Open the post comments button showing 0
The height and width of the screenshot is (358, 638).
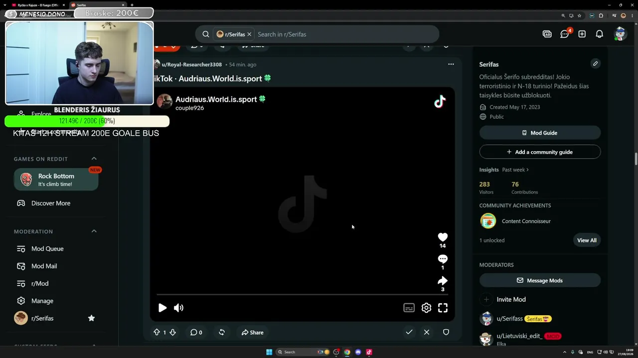(x=196, y=332)
